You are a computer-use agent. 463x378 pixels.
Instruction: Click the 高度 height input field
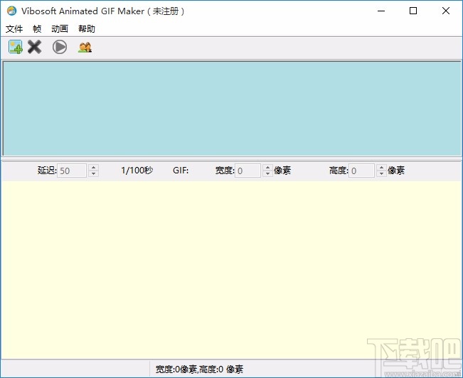pyautogui.click(x=362, y=171)
